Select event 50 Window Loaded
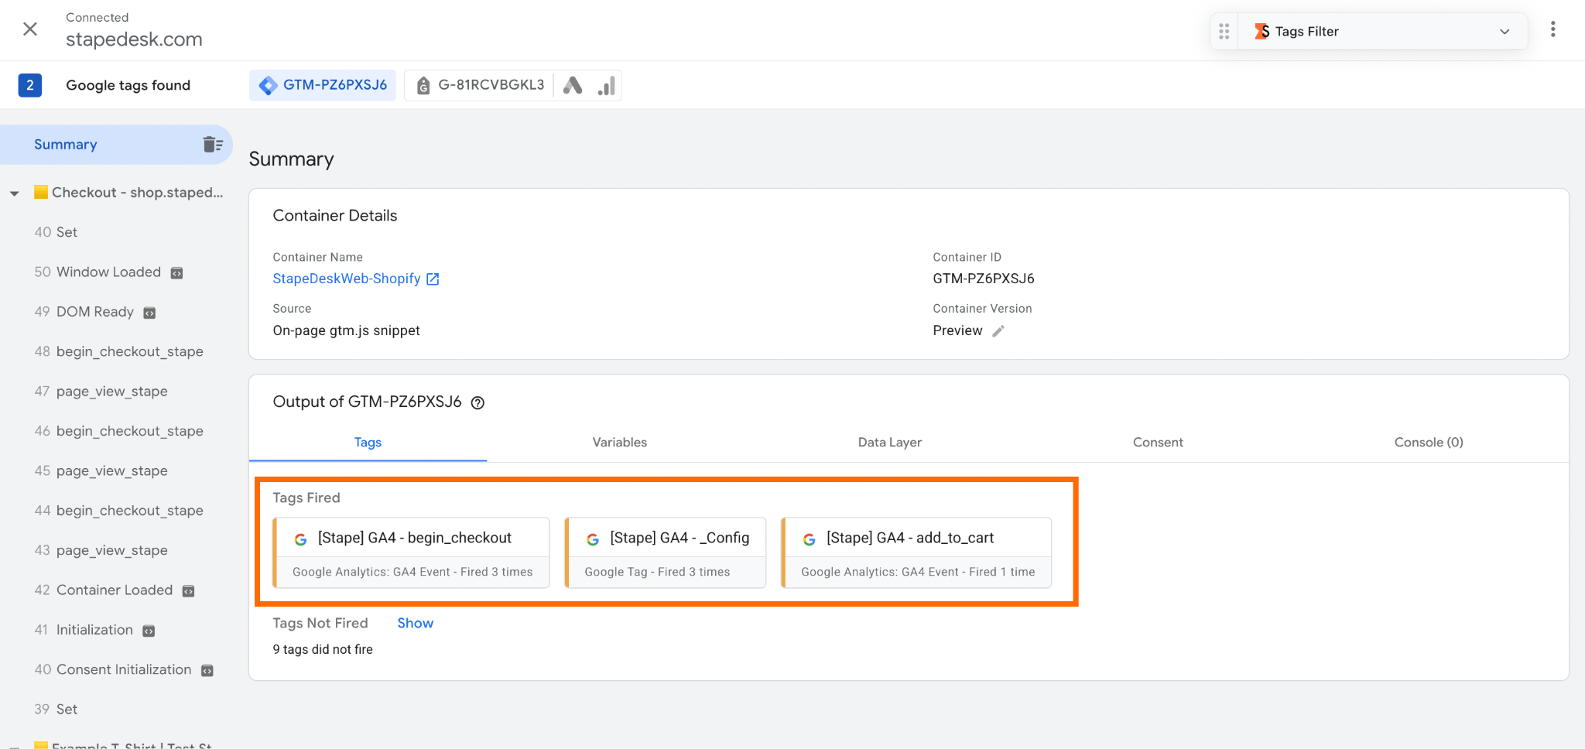 98,272
